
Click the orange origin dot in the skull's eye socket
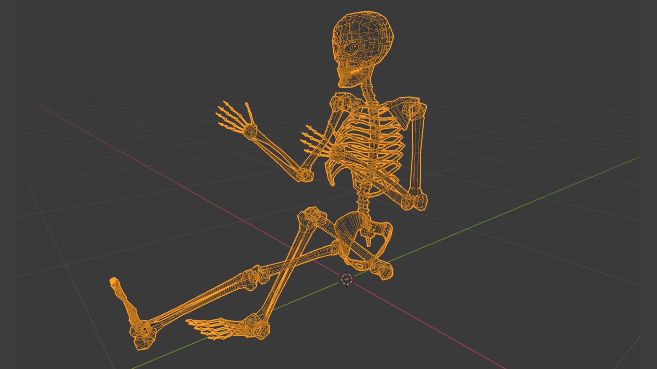[x=355, y=46]
